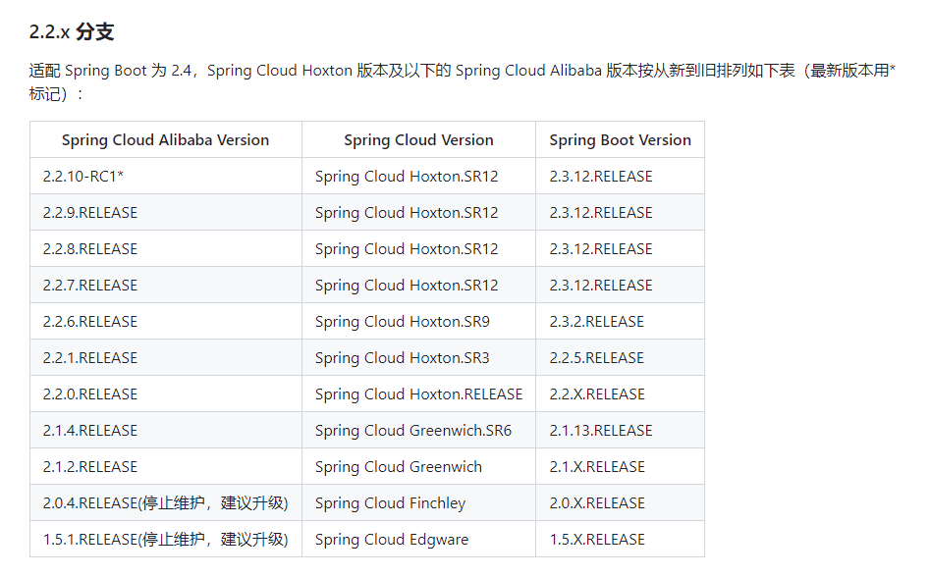Pick "2.3.12.RELEASE" in the 2.2.9.RELEASE row
The height and width of the screenshot is (577, 929).
pos(620,213)
